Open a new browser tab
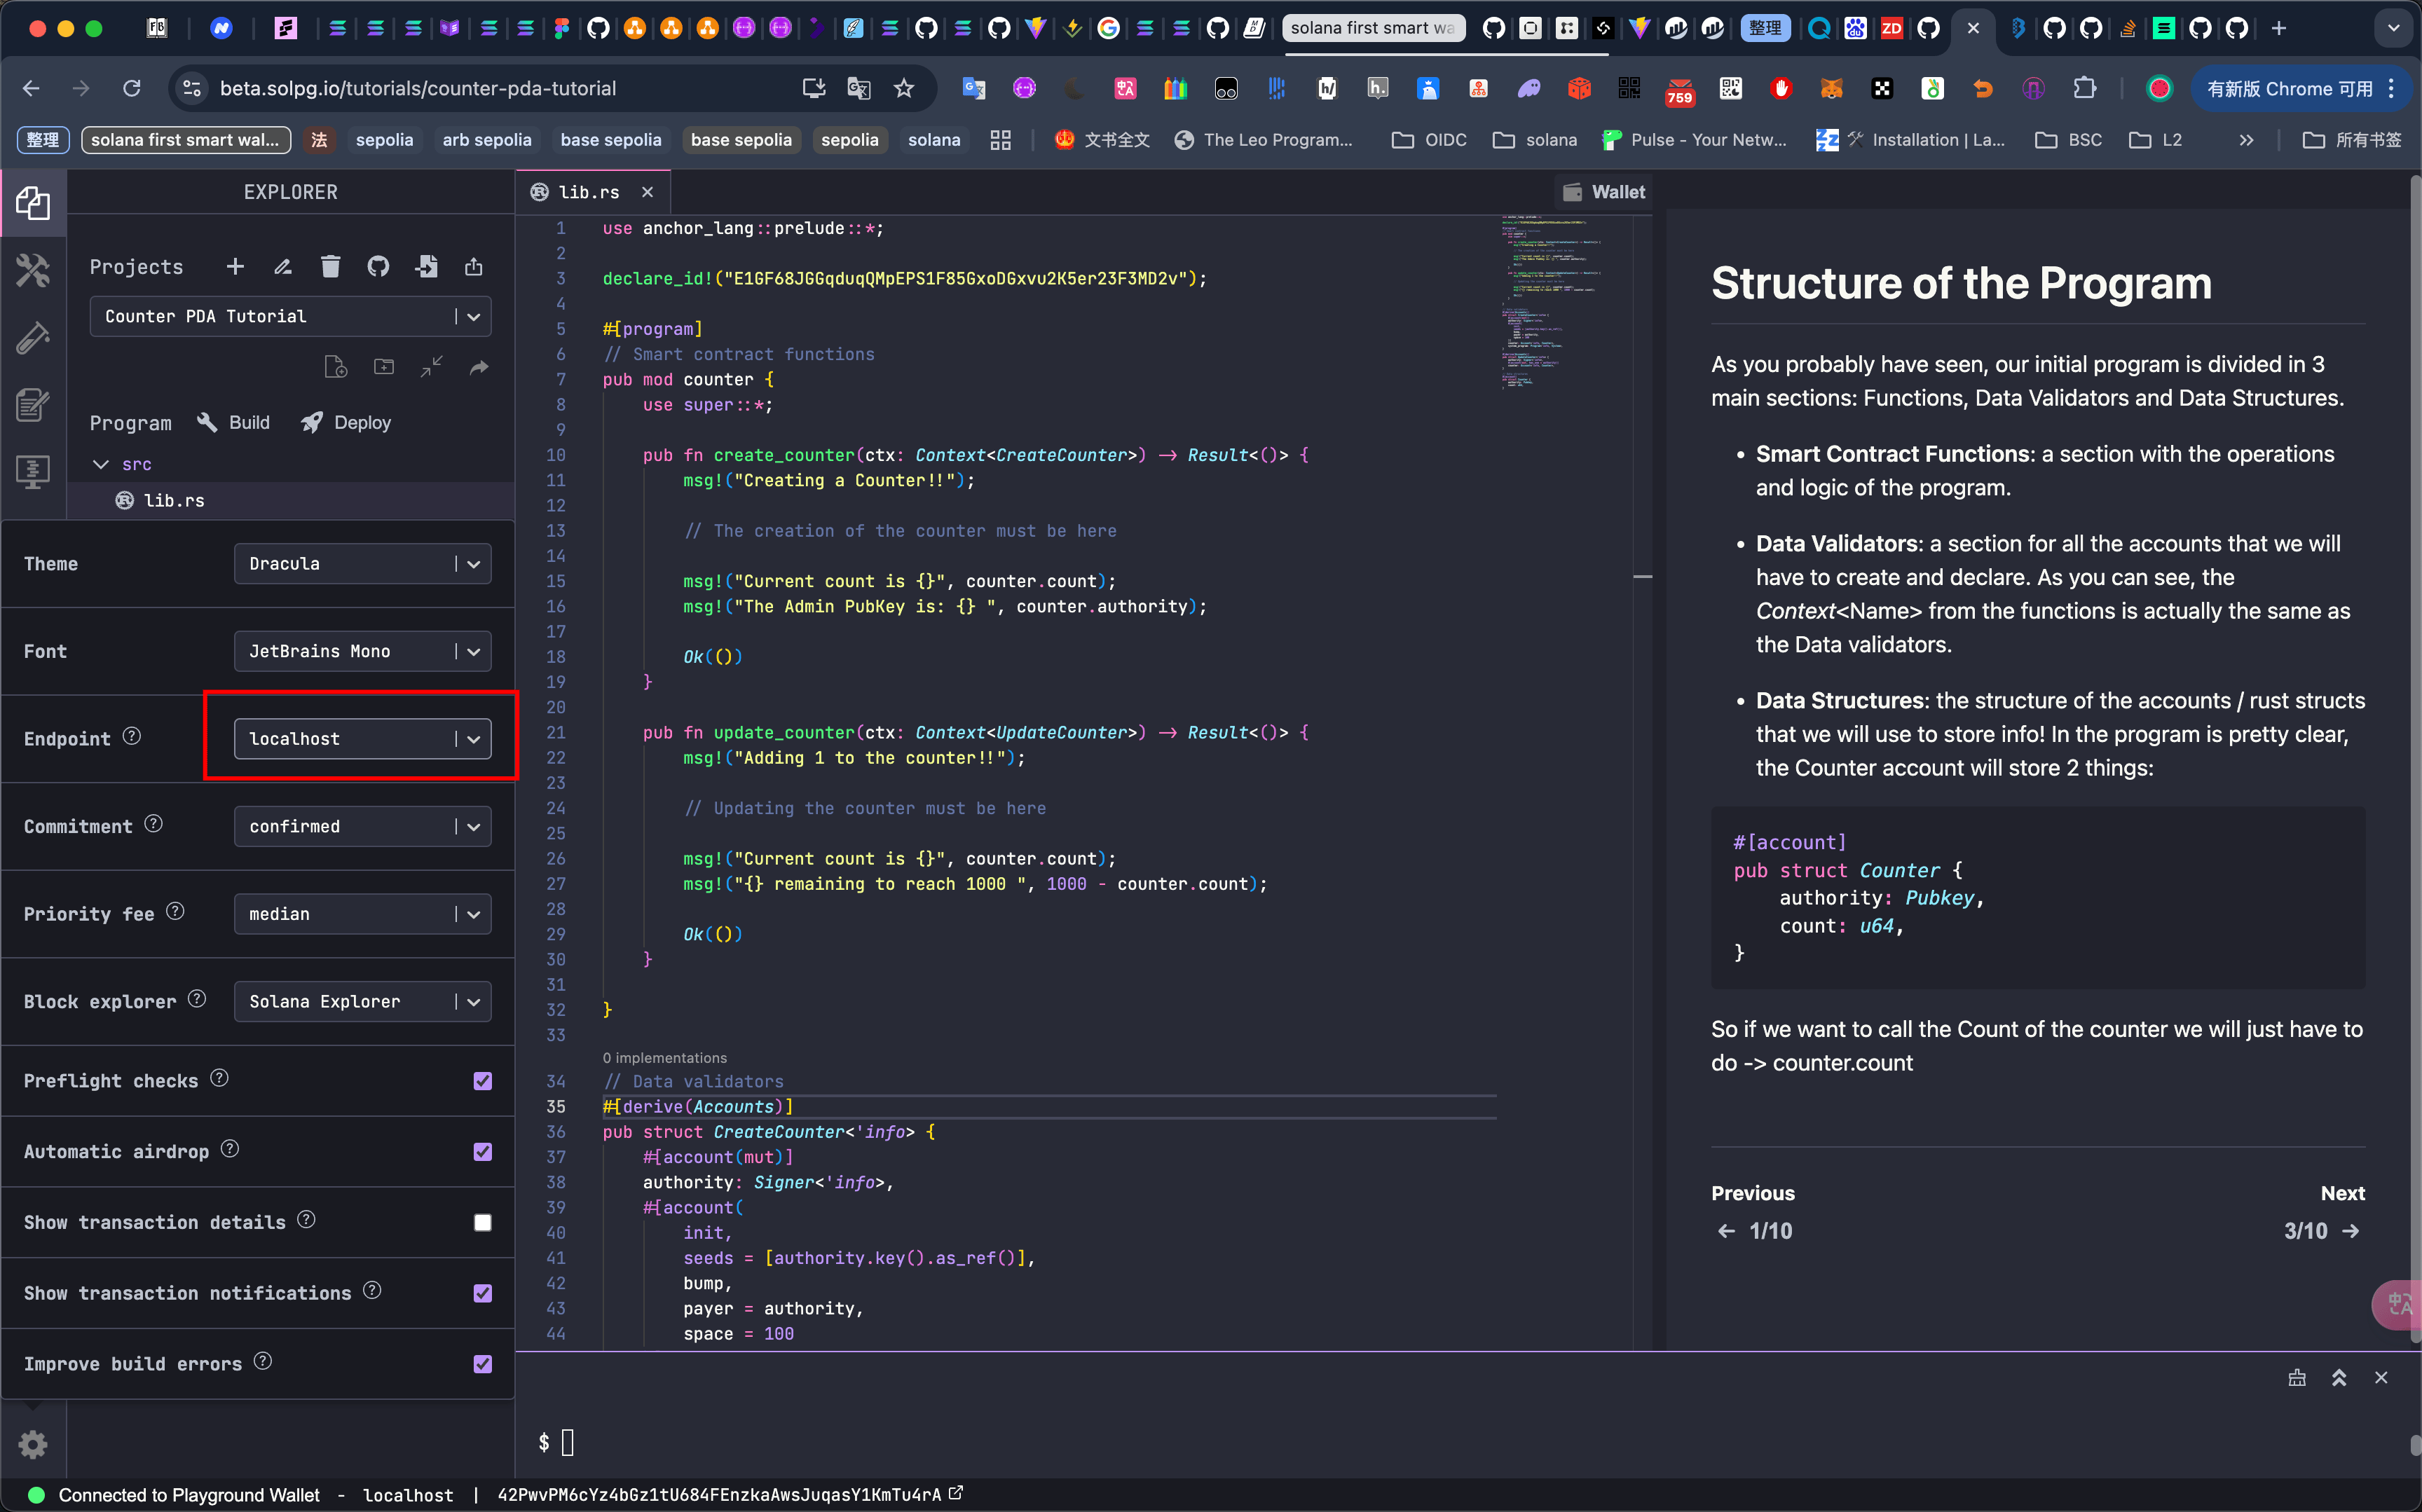Viewport: 2422px width, 1512px height. (2279, 28)
